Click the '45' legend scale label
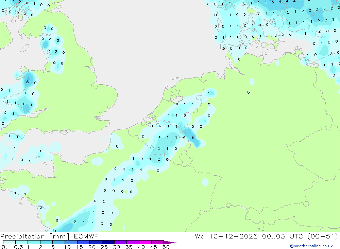 [154, 247]
